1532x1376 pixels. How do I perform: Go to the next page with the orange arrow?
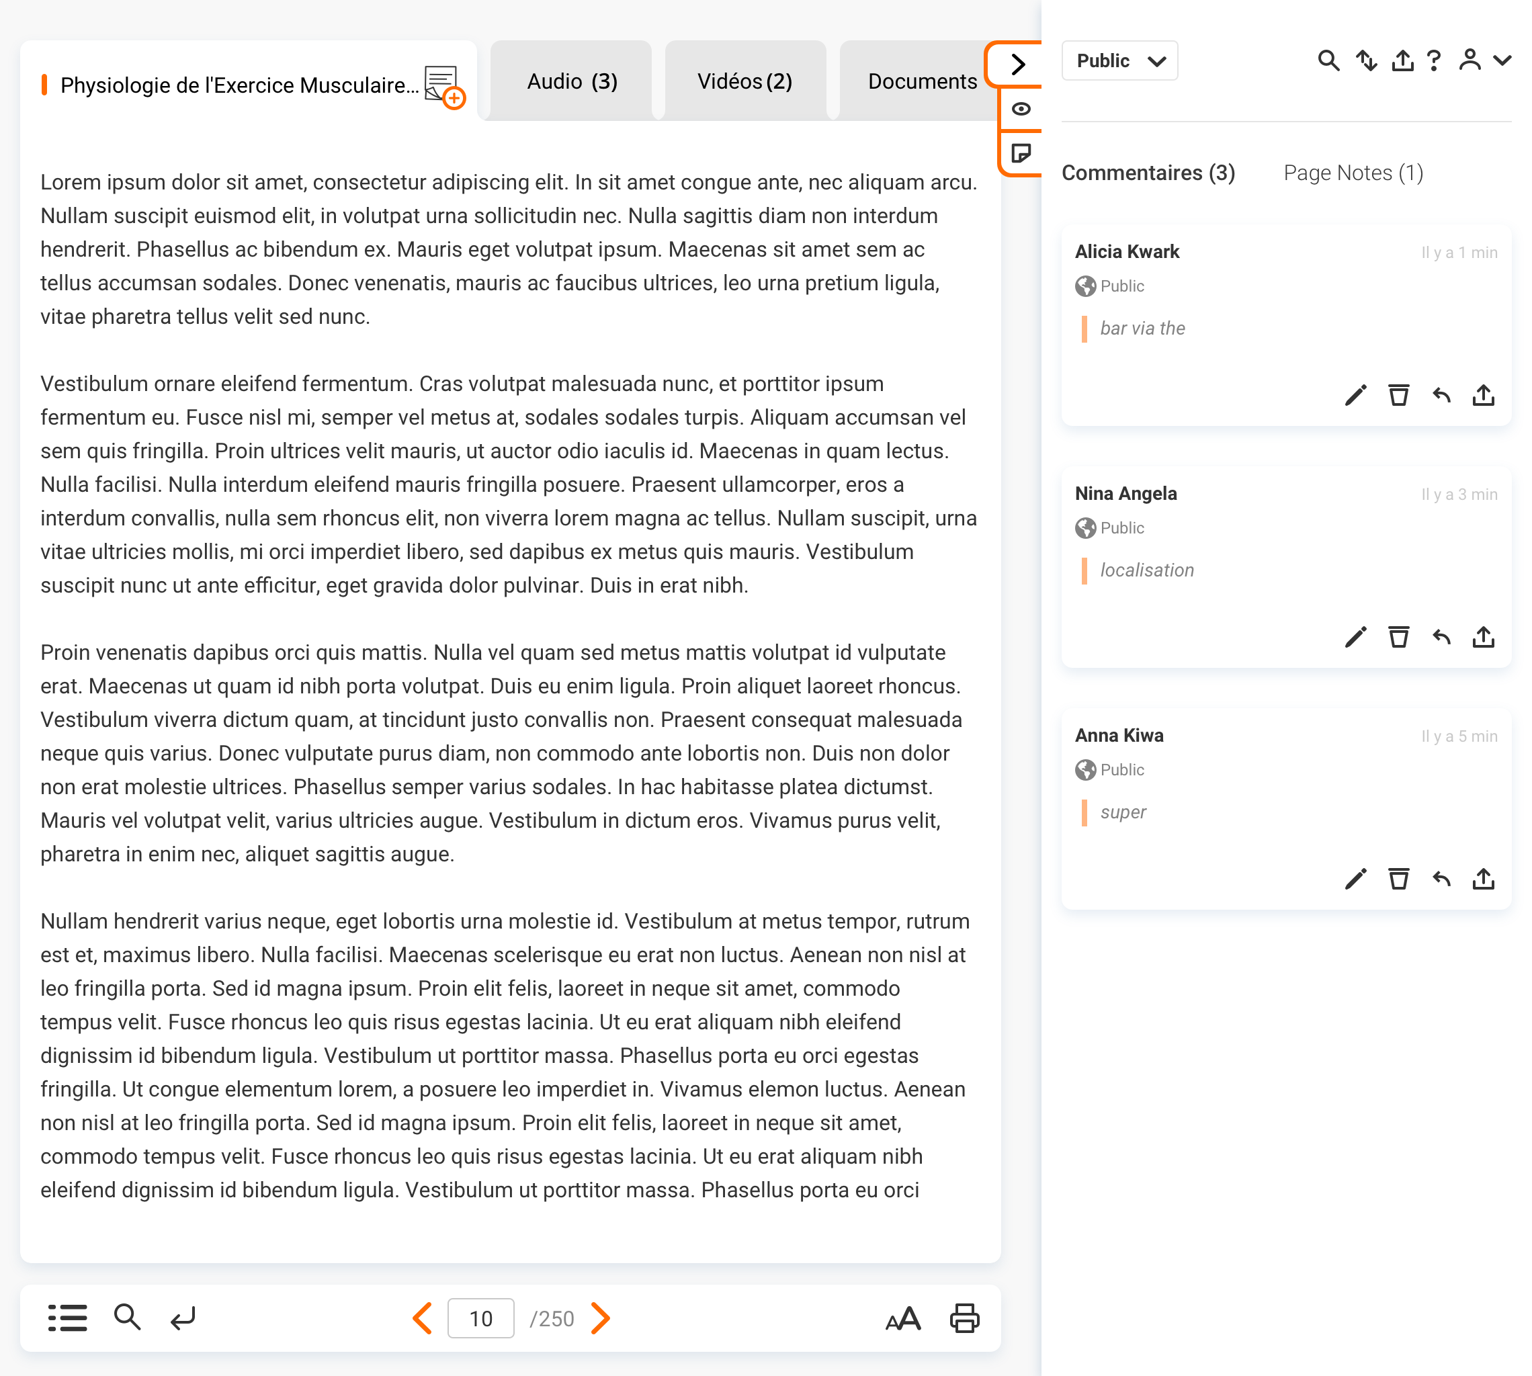[x=601, y=1318]
